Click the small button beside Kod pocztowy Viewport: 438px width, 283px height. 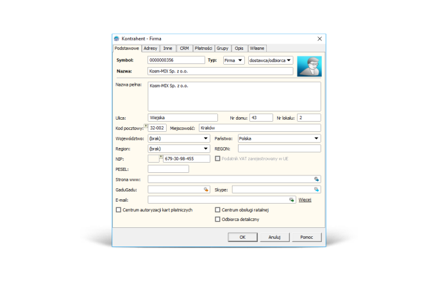[146, 126]
